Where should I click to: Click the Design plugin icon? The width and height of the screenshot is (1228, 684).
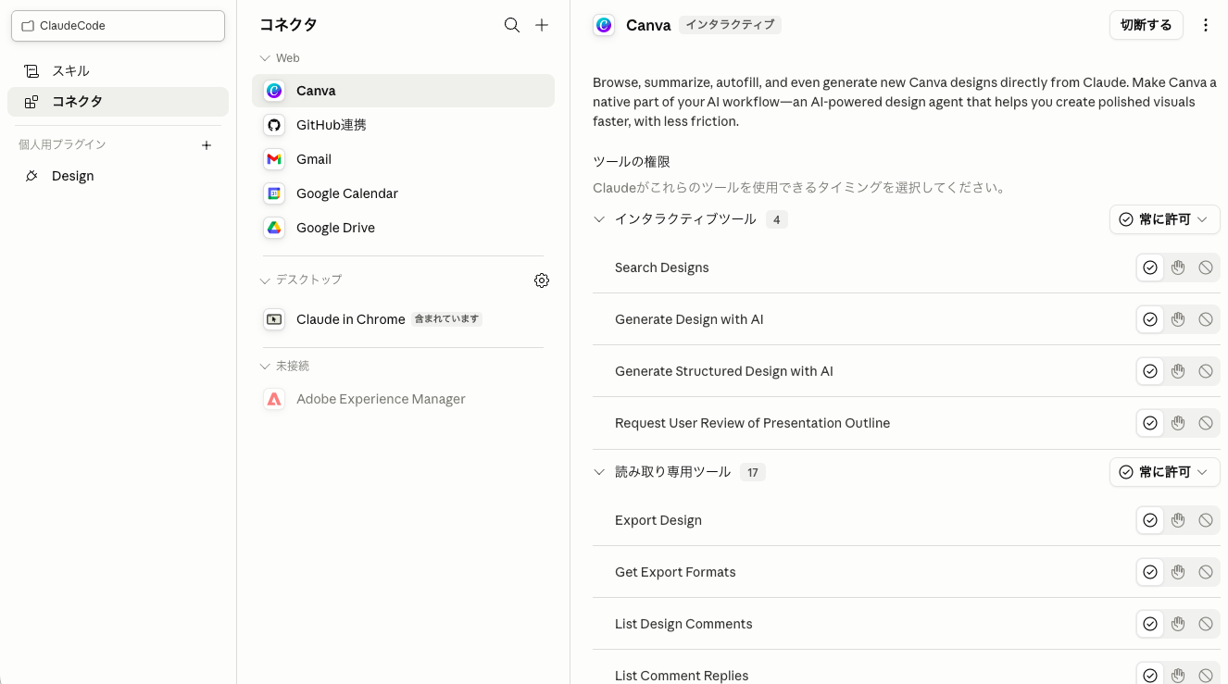click(x=31, y=176)
